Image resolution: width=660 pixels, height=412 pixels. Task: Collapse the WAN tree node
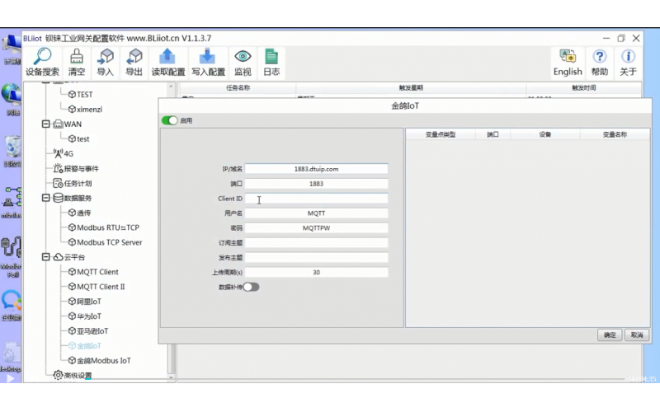(46, 124)
